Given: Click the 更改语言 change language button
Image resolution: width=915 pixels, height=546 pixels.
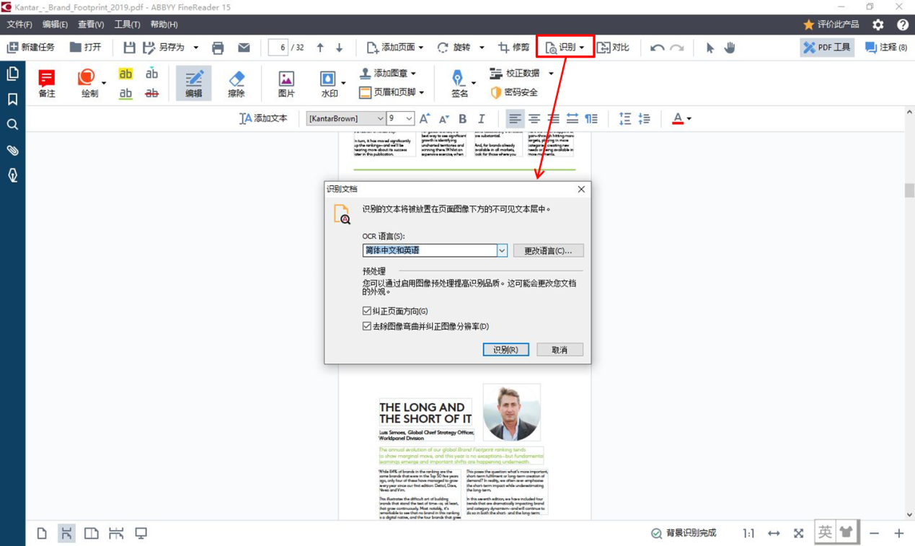Looking at the screenshot, I should click(x=548, y=250).
